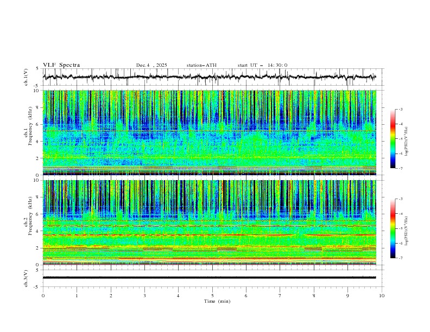Click time axis tick label "9"
The image size is (430, 332).
347,296
